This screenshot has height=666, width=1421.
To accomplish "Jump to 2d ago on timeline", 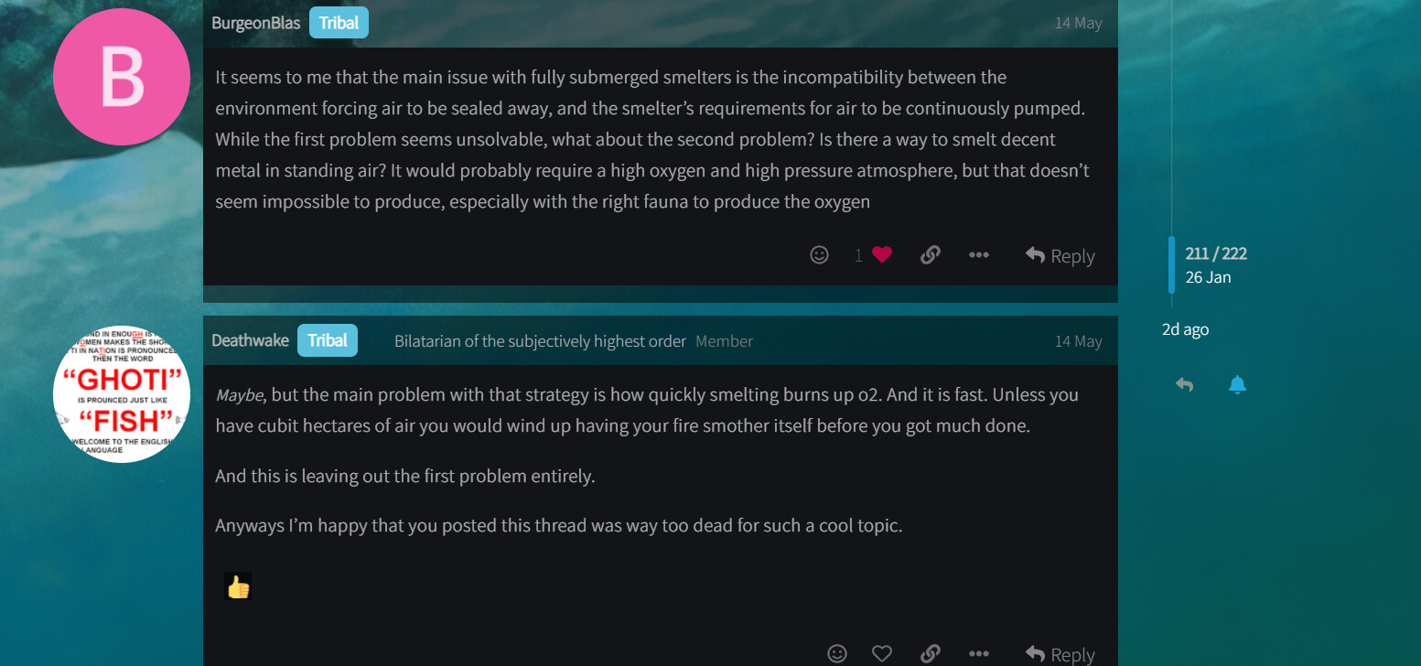I will (x=1185, y=329).
